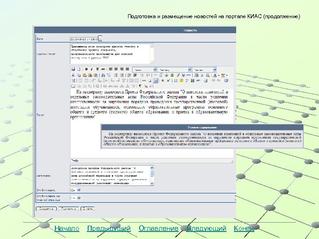The image size is (319, 239).
Task: Align text center
Action: pos(116,69)
